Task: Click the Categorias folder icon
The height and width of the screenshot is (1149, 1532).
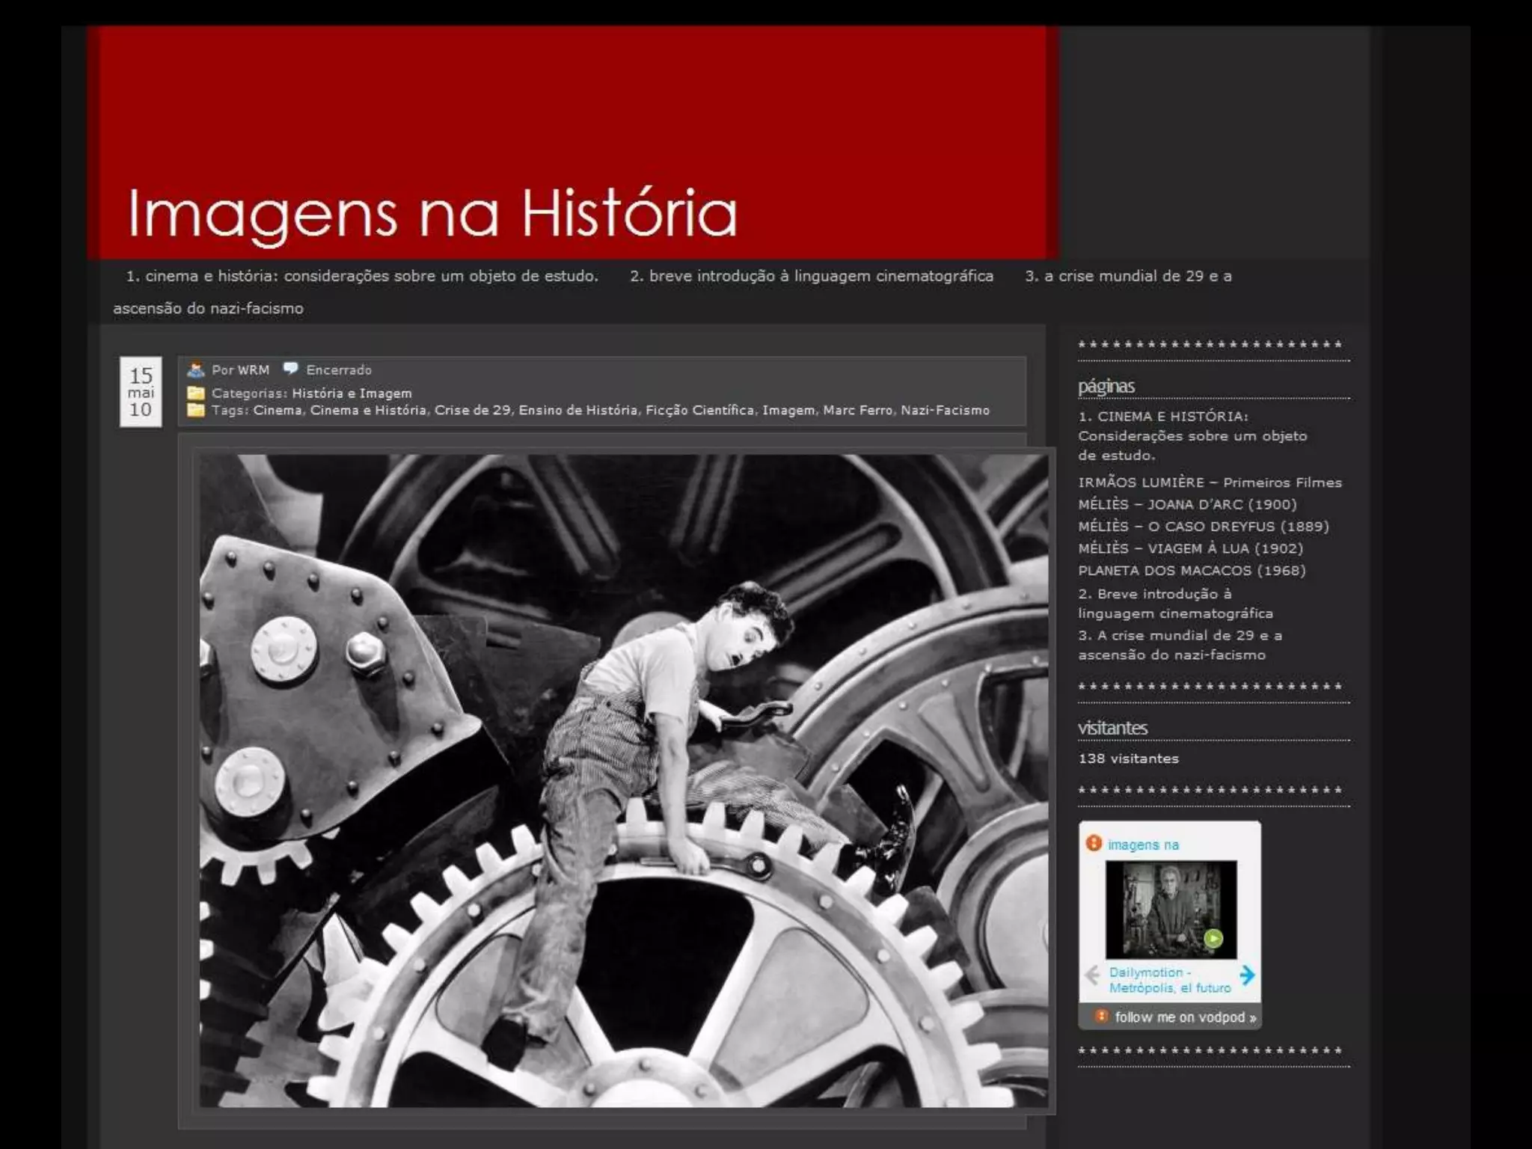Action: point(196,393)
